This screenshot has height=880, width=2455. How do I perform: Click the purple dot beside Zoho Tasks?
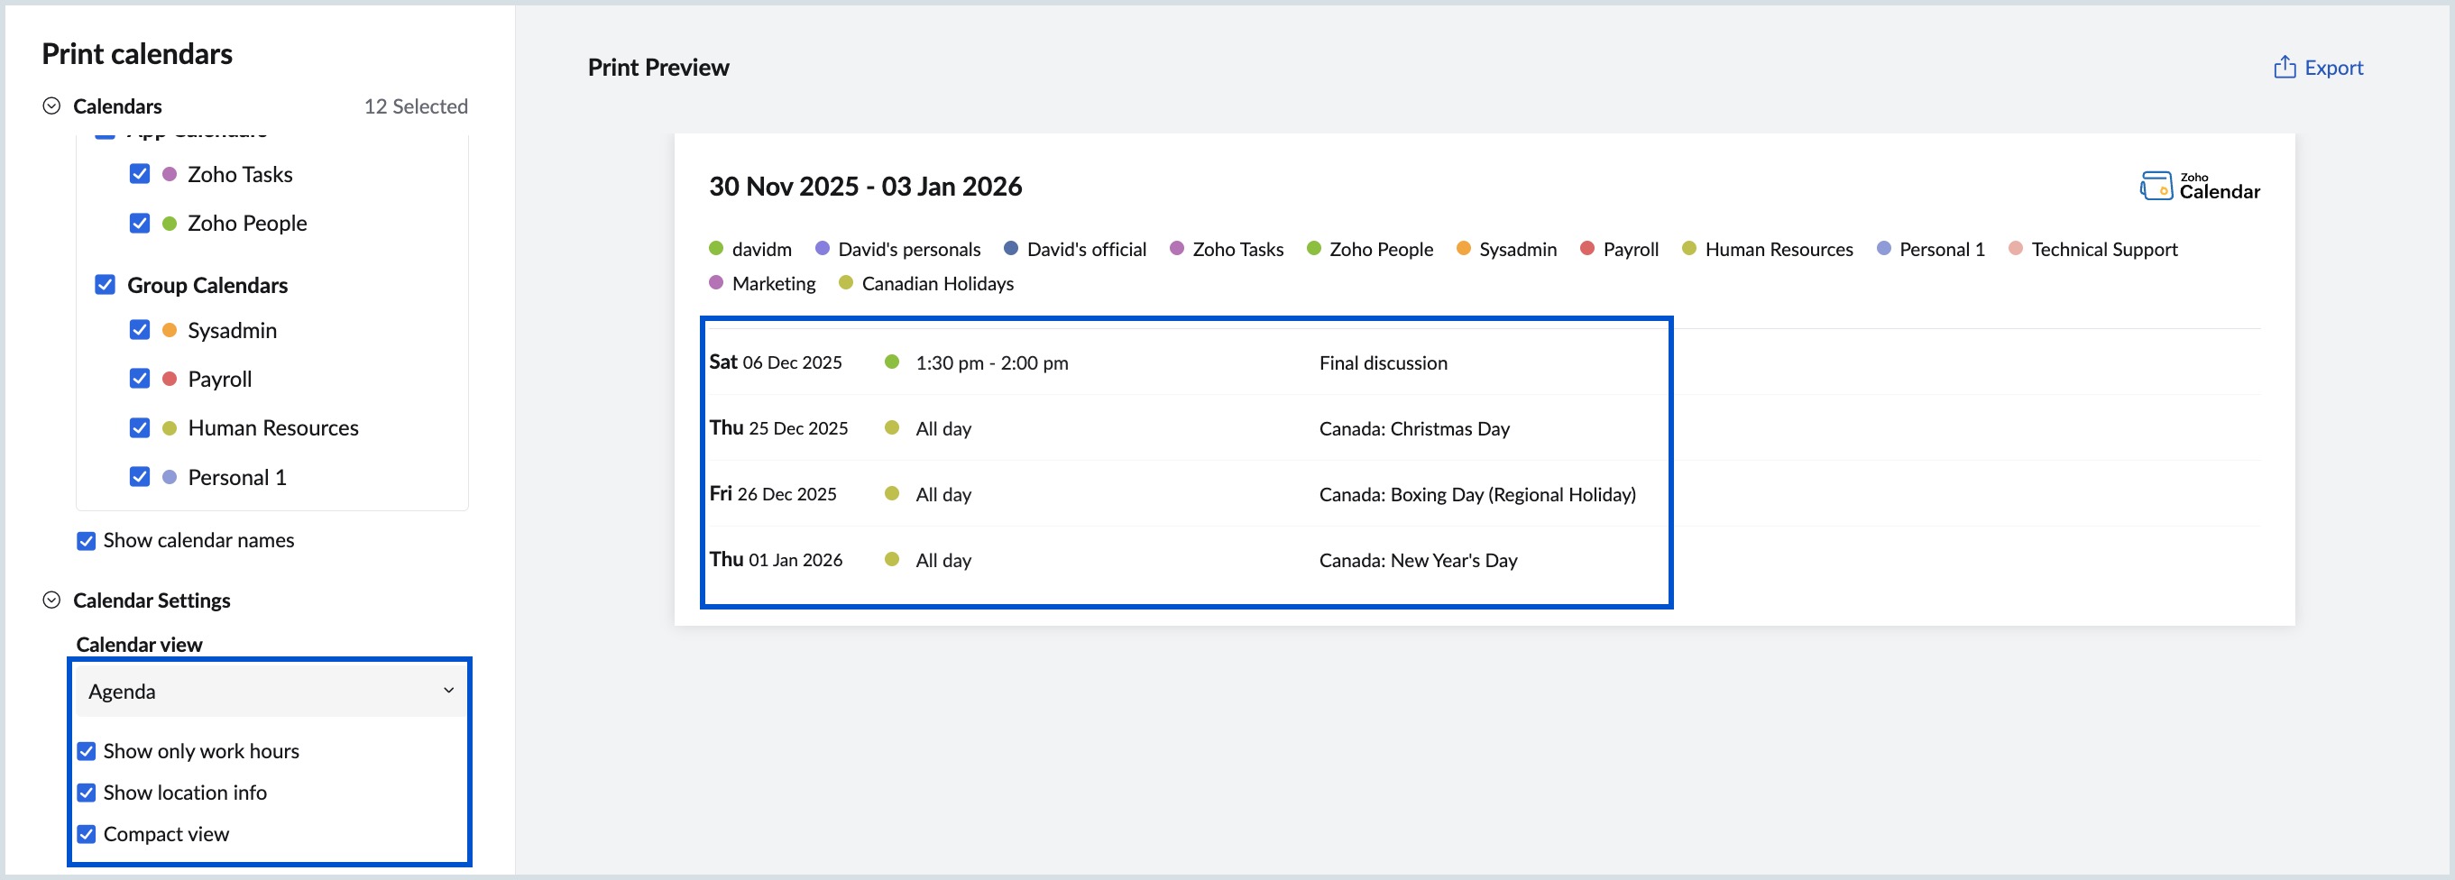click(x=1177, y=249)
